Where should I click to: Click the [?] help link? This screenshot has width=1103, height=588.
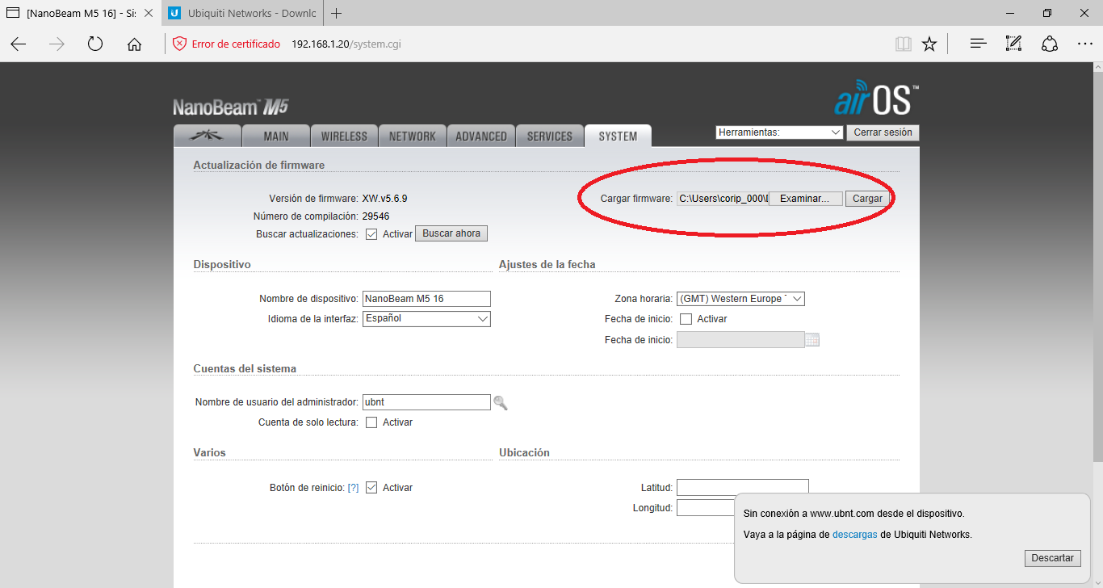pyautogui.click(x=354, y=488)
